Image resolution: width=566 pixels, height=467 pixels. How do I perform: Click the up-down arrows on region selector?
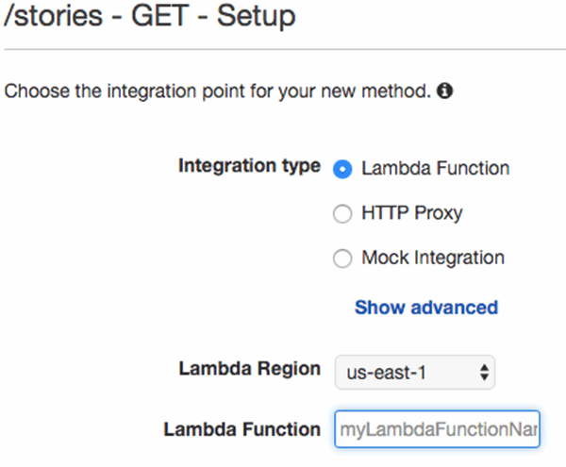tap(484, 373)
